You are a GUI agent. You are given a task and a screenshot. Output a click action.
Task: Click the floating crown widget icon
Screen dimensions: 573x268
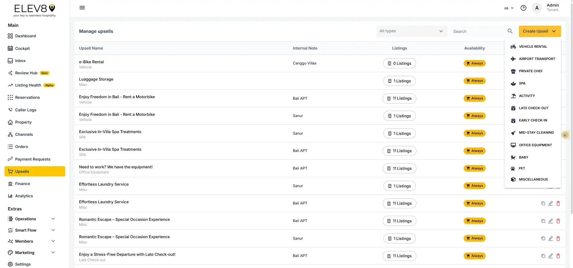coord(565,135)
